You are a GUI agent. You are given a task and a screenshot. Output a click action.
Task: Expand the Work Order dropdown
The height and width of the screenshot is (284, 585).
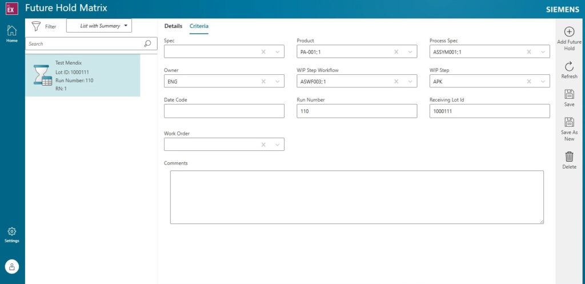277,145
